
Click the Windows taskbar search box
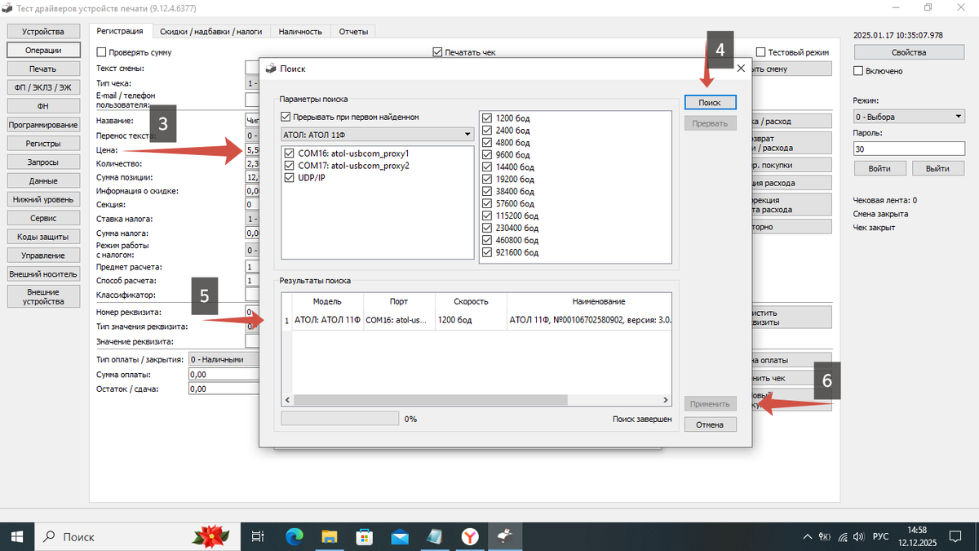[139, 536]
